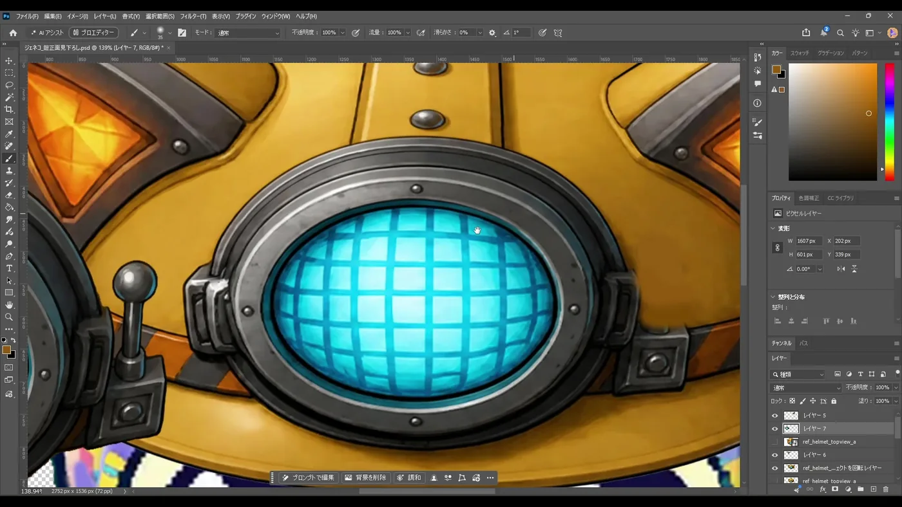Open the layer blend mode 通常 dropdown
The image size is (902, 507).
coord(806,388)
